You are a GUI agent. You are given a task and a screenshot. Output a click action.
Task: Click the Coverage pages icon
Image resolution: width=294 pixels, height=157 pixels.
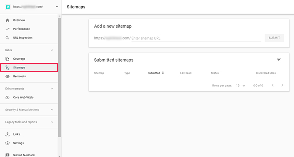click(x=7, y=59)
